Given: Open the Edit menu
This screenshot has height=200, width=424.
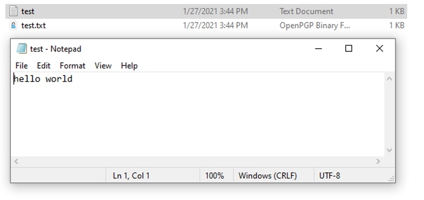Looking at the screenshot, I should coord(44,66).
